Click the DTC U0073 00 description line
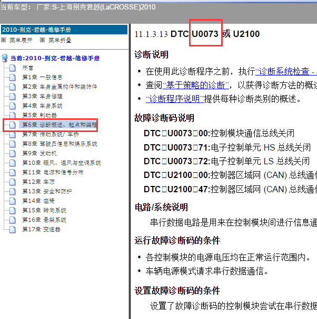This screenshot has height=319, width=317. click(219, 134)
